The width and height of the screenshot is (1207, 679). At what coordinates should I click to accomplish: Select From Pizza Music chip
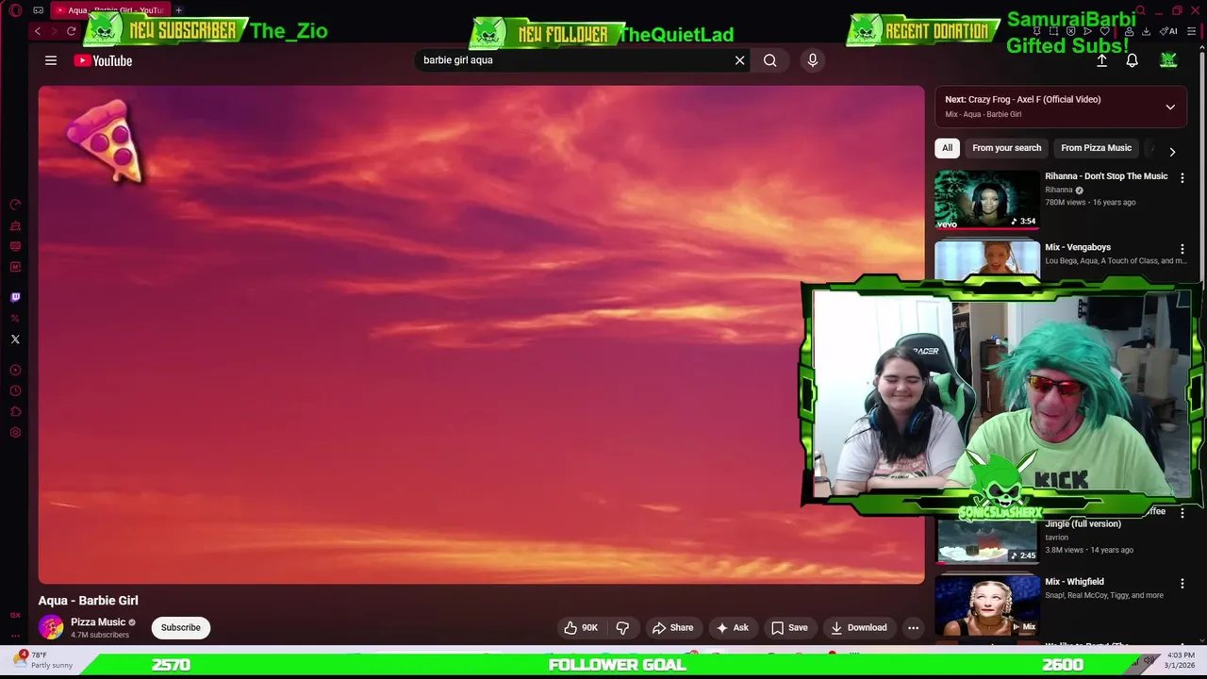click(1096, 148)
